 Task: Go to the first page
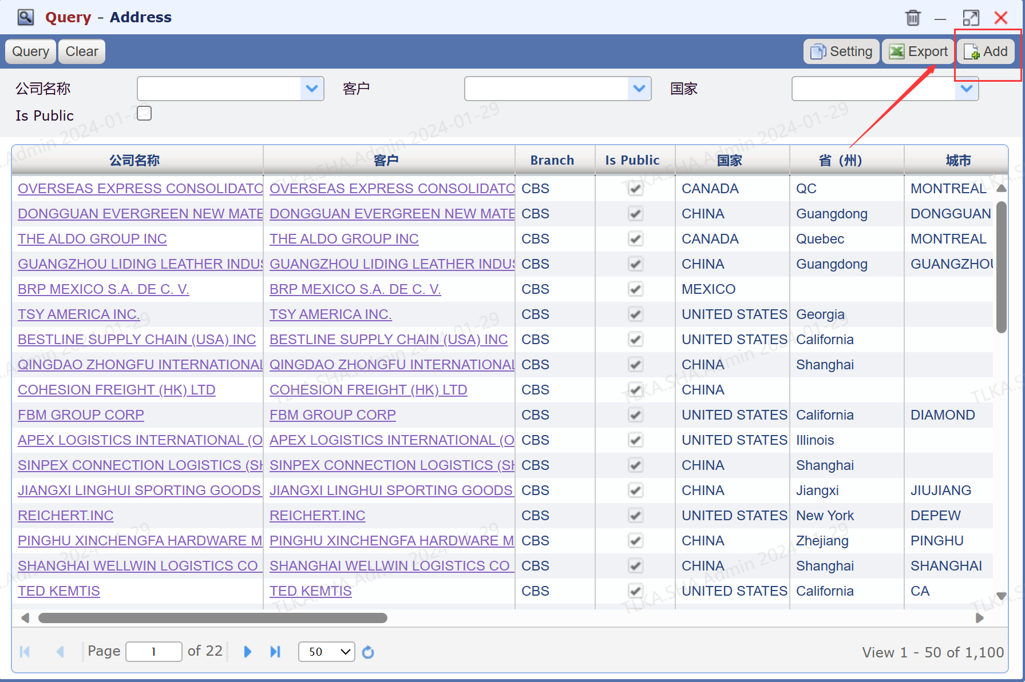click(25, 652)
